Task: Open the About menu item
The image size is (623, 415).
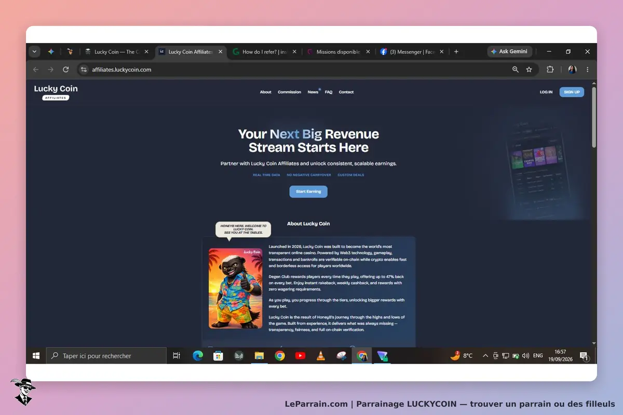Action: click(266, 92)
